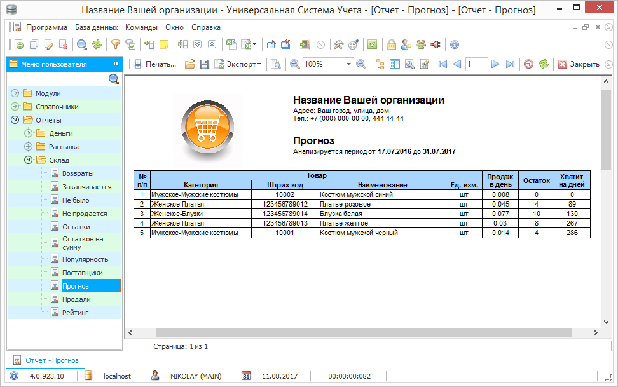
Task: Click the report parameters wrench-magnifier icon
Action: tap(409, 64)
